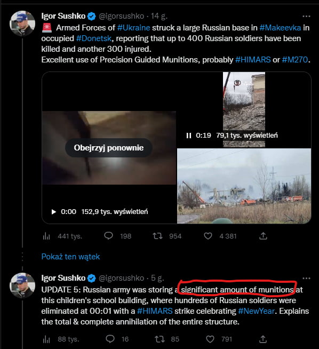Image resolution: width=319 pixels, height=349 pixels.
Task: Like the first tweet with 4 381 likes
Action: tap(208, 236)
